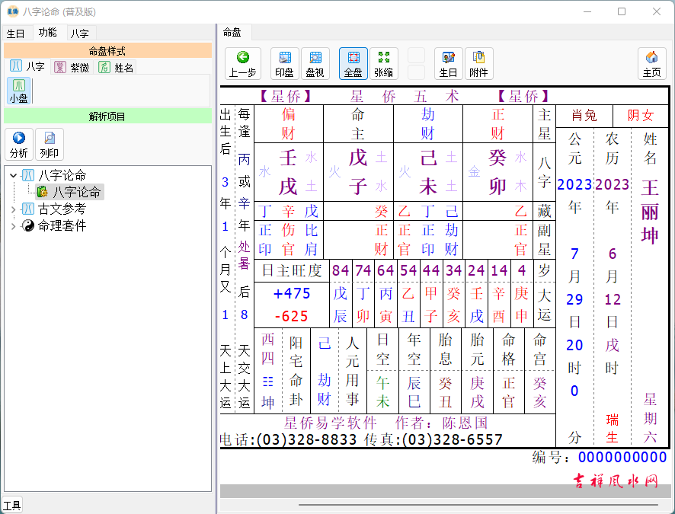Minimize the 八字论命 window
Screen dimensions: 675x514
click(x=587, y=11)
